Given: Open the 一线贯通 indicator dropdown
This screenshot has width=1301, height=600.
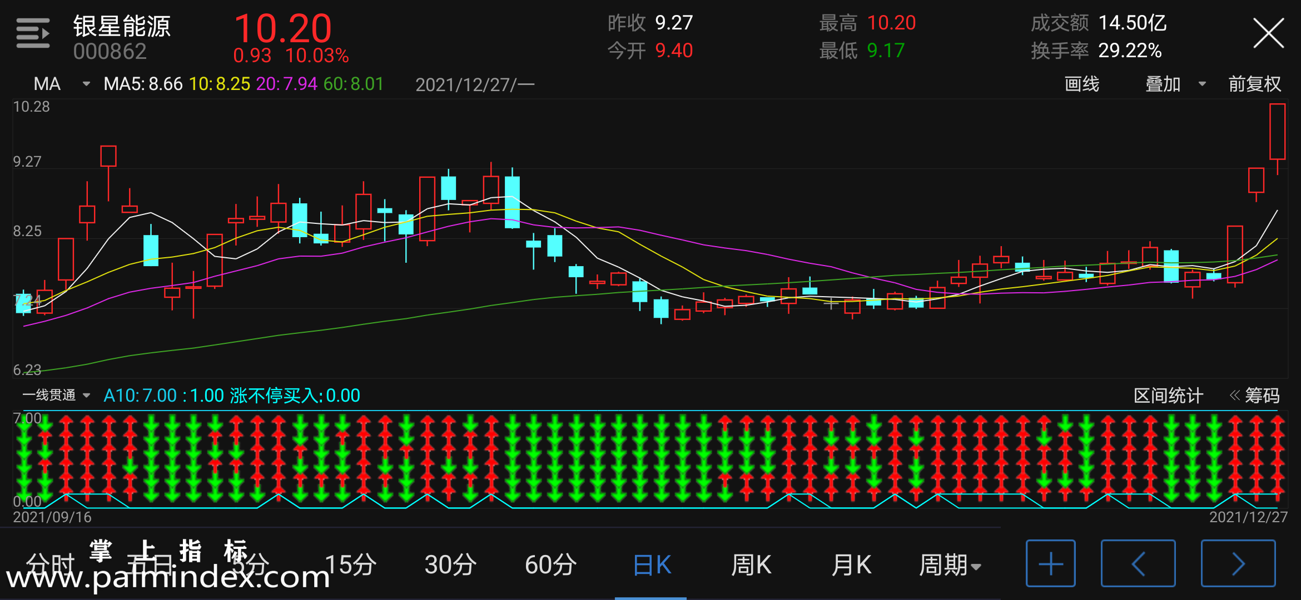Looking at the screenshot, I should click(x=56, y=395).
